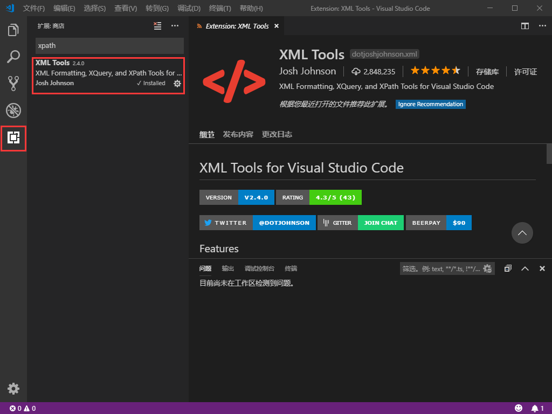The height and width of the screenshot is (414, 552).
Task: Open problems filter settings gear icon
Action: click(487, 268)
